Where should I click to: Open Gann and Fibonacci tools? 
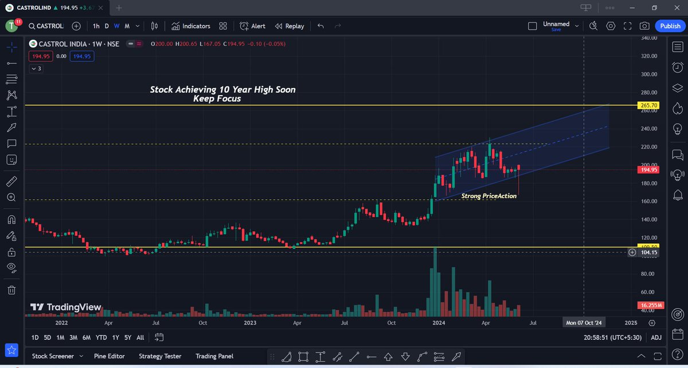tap(11, 78)
